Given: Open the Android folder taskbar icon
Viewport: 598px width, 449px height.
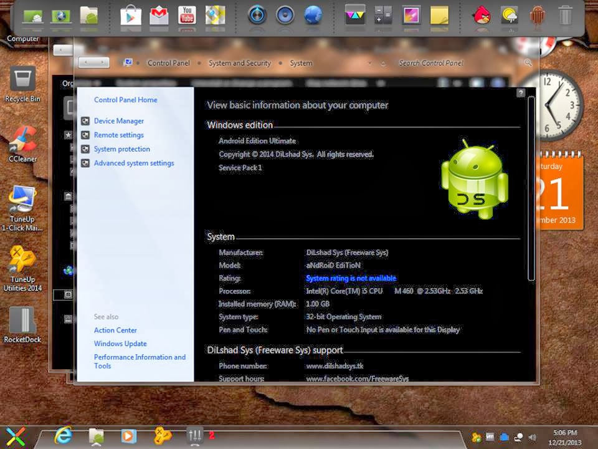Looking at the screenshot, I should (x=96, y=436).
